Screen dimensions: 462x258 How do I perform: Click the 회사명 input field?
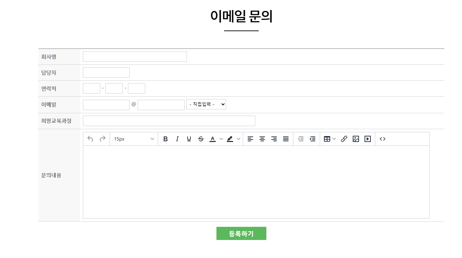pyautogui.click(x=135, y=56)
